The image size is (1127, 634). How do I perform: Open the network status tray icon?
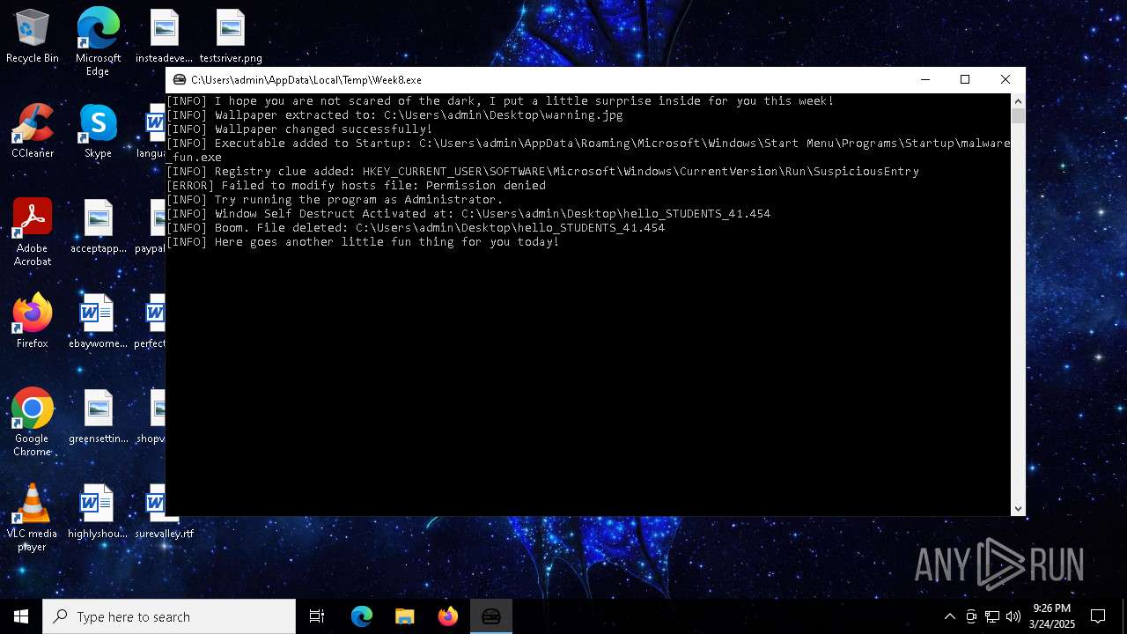pyautogui.click(x=992, y=616)
